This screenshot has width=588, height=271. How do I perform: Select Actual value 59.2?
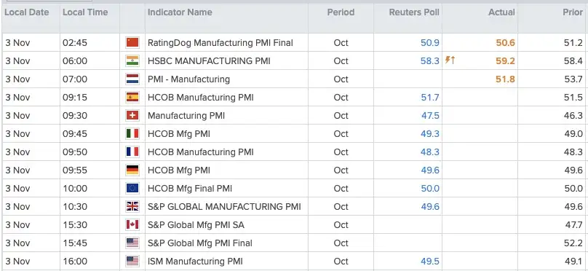click(x=505, y=60)
